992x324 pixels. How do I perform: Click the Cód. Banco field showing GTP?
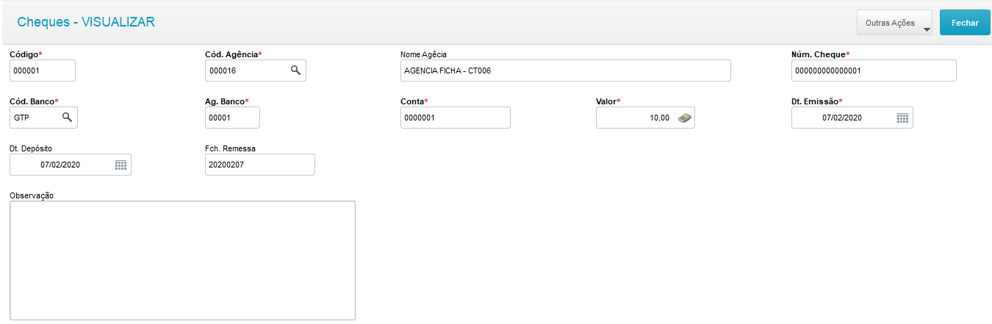(35, 118)
